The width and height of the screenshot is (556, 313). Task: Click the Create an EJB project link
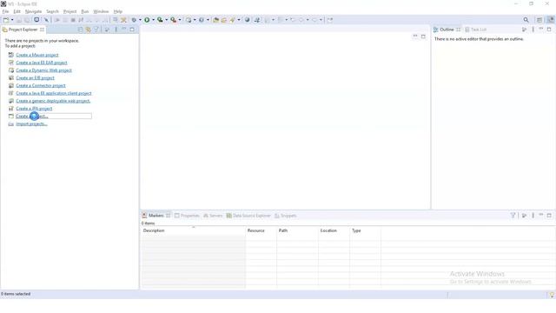(x=35, y=77)
